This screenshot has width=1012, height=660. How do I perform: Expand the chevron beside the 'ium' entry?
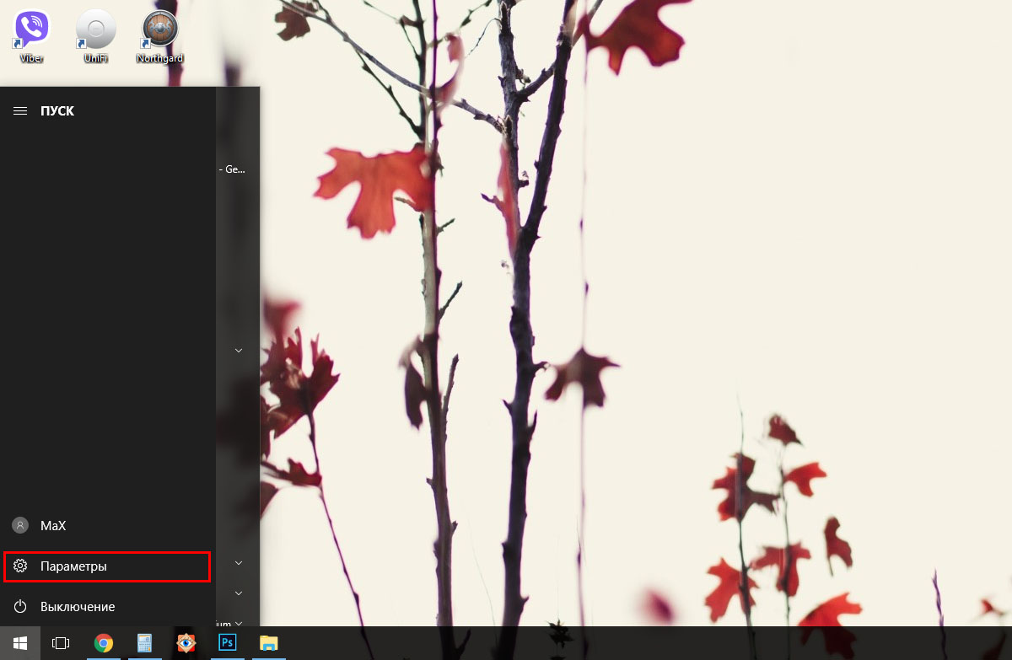tap(239, 623)
